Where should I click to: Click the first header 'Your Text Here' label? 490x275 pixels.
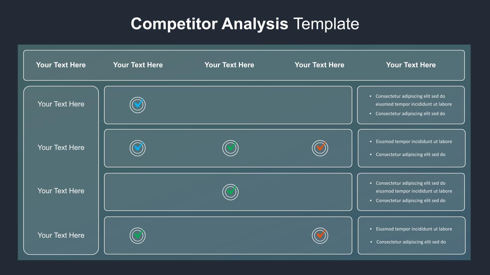61,65
